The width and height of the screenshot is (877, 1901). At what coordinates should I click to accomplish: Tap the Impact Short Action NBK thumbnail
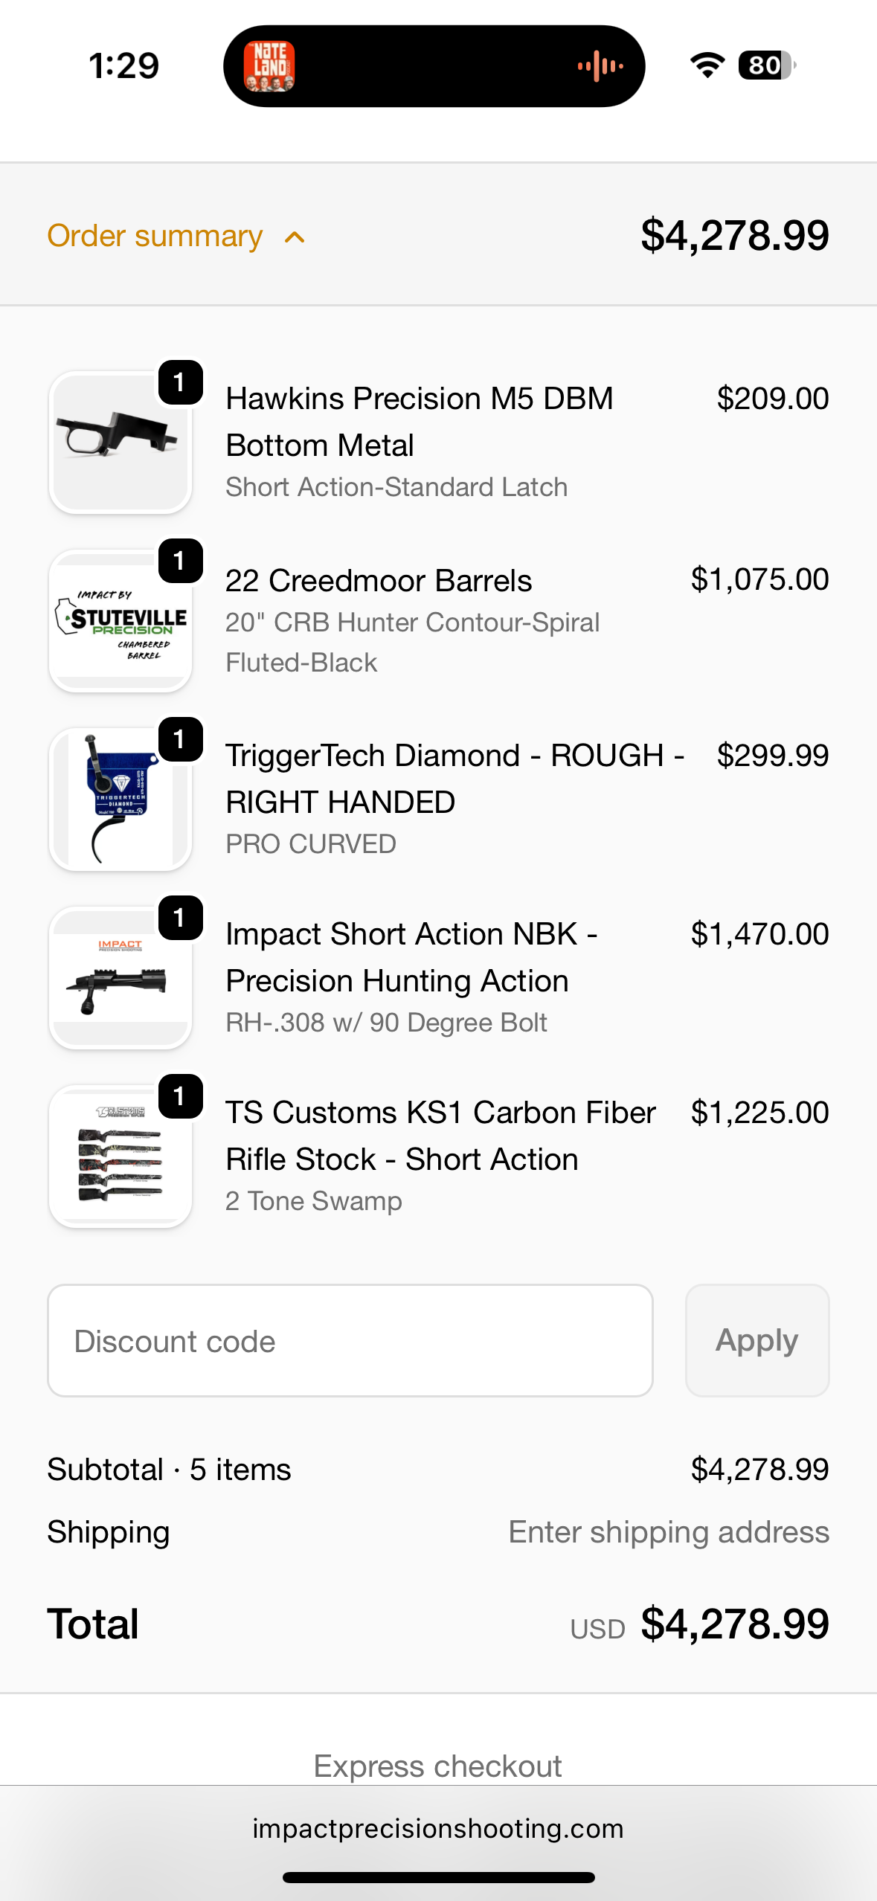120,979
